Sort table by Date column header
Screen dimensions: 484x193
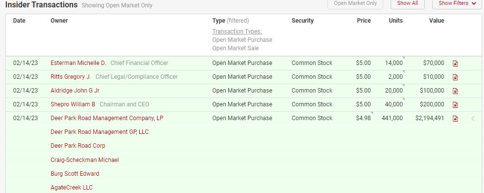pyautogui.click(x=19, y=21)
